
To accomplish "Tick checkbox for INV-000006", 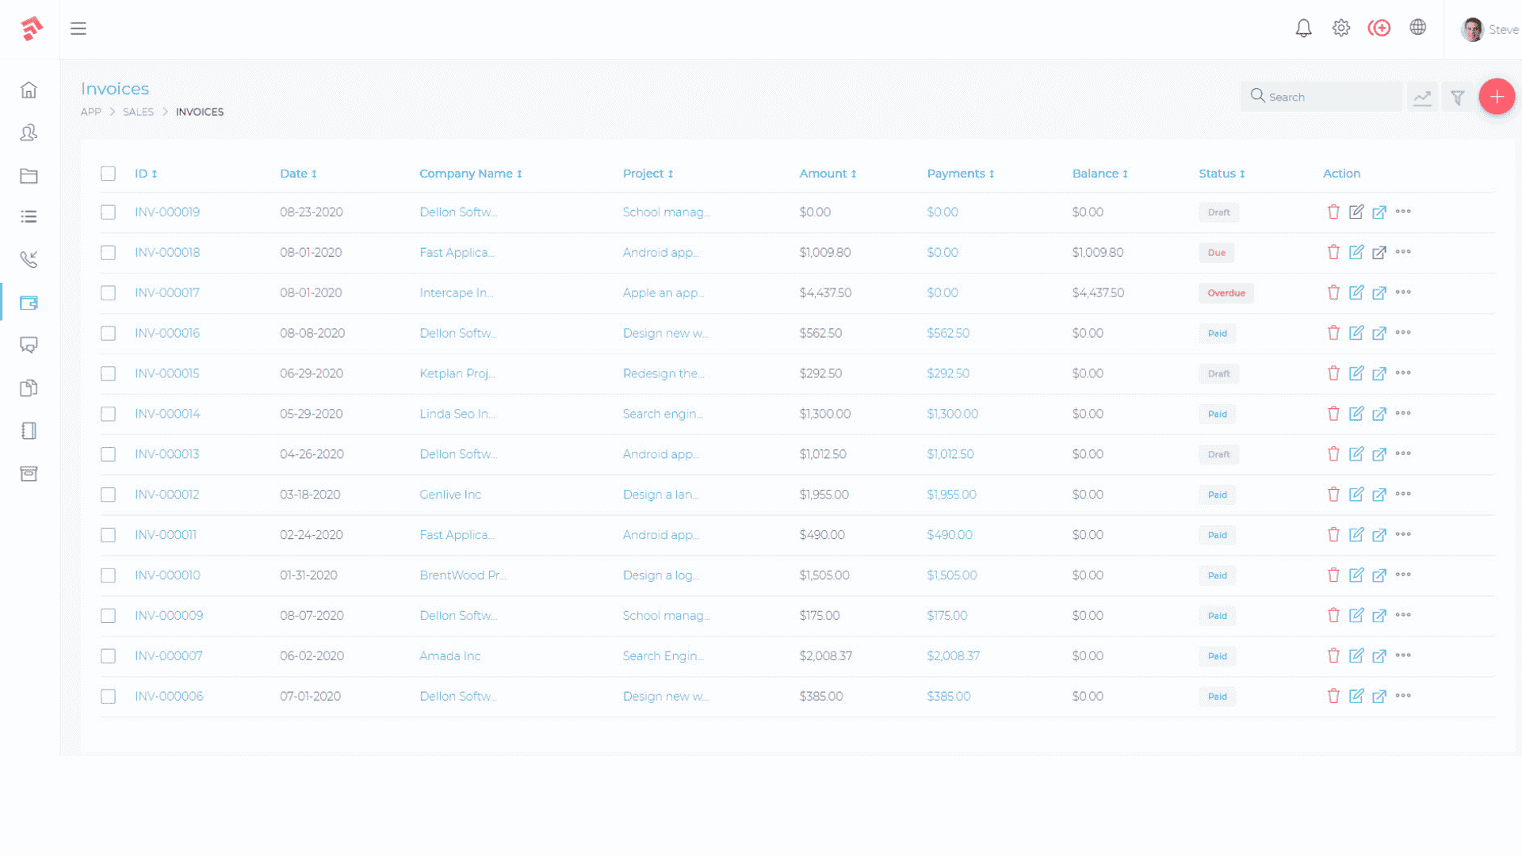I will (x=108, y=697).
